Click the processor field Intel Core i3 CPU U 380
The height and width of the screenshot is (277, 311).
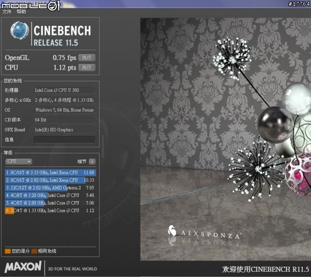[x=64, y=90]
